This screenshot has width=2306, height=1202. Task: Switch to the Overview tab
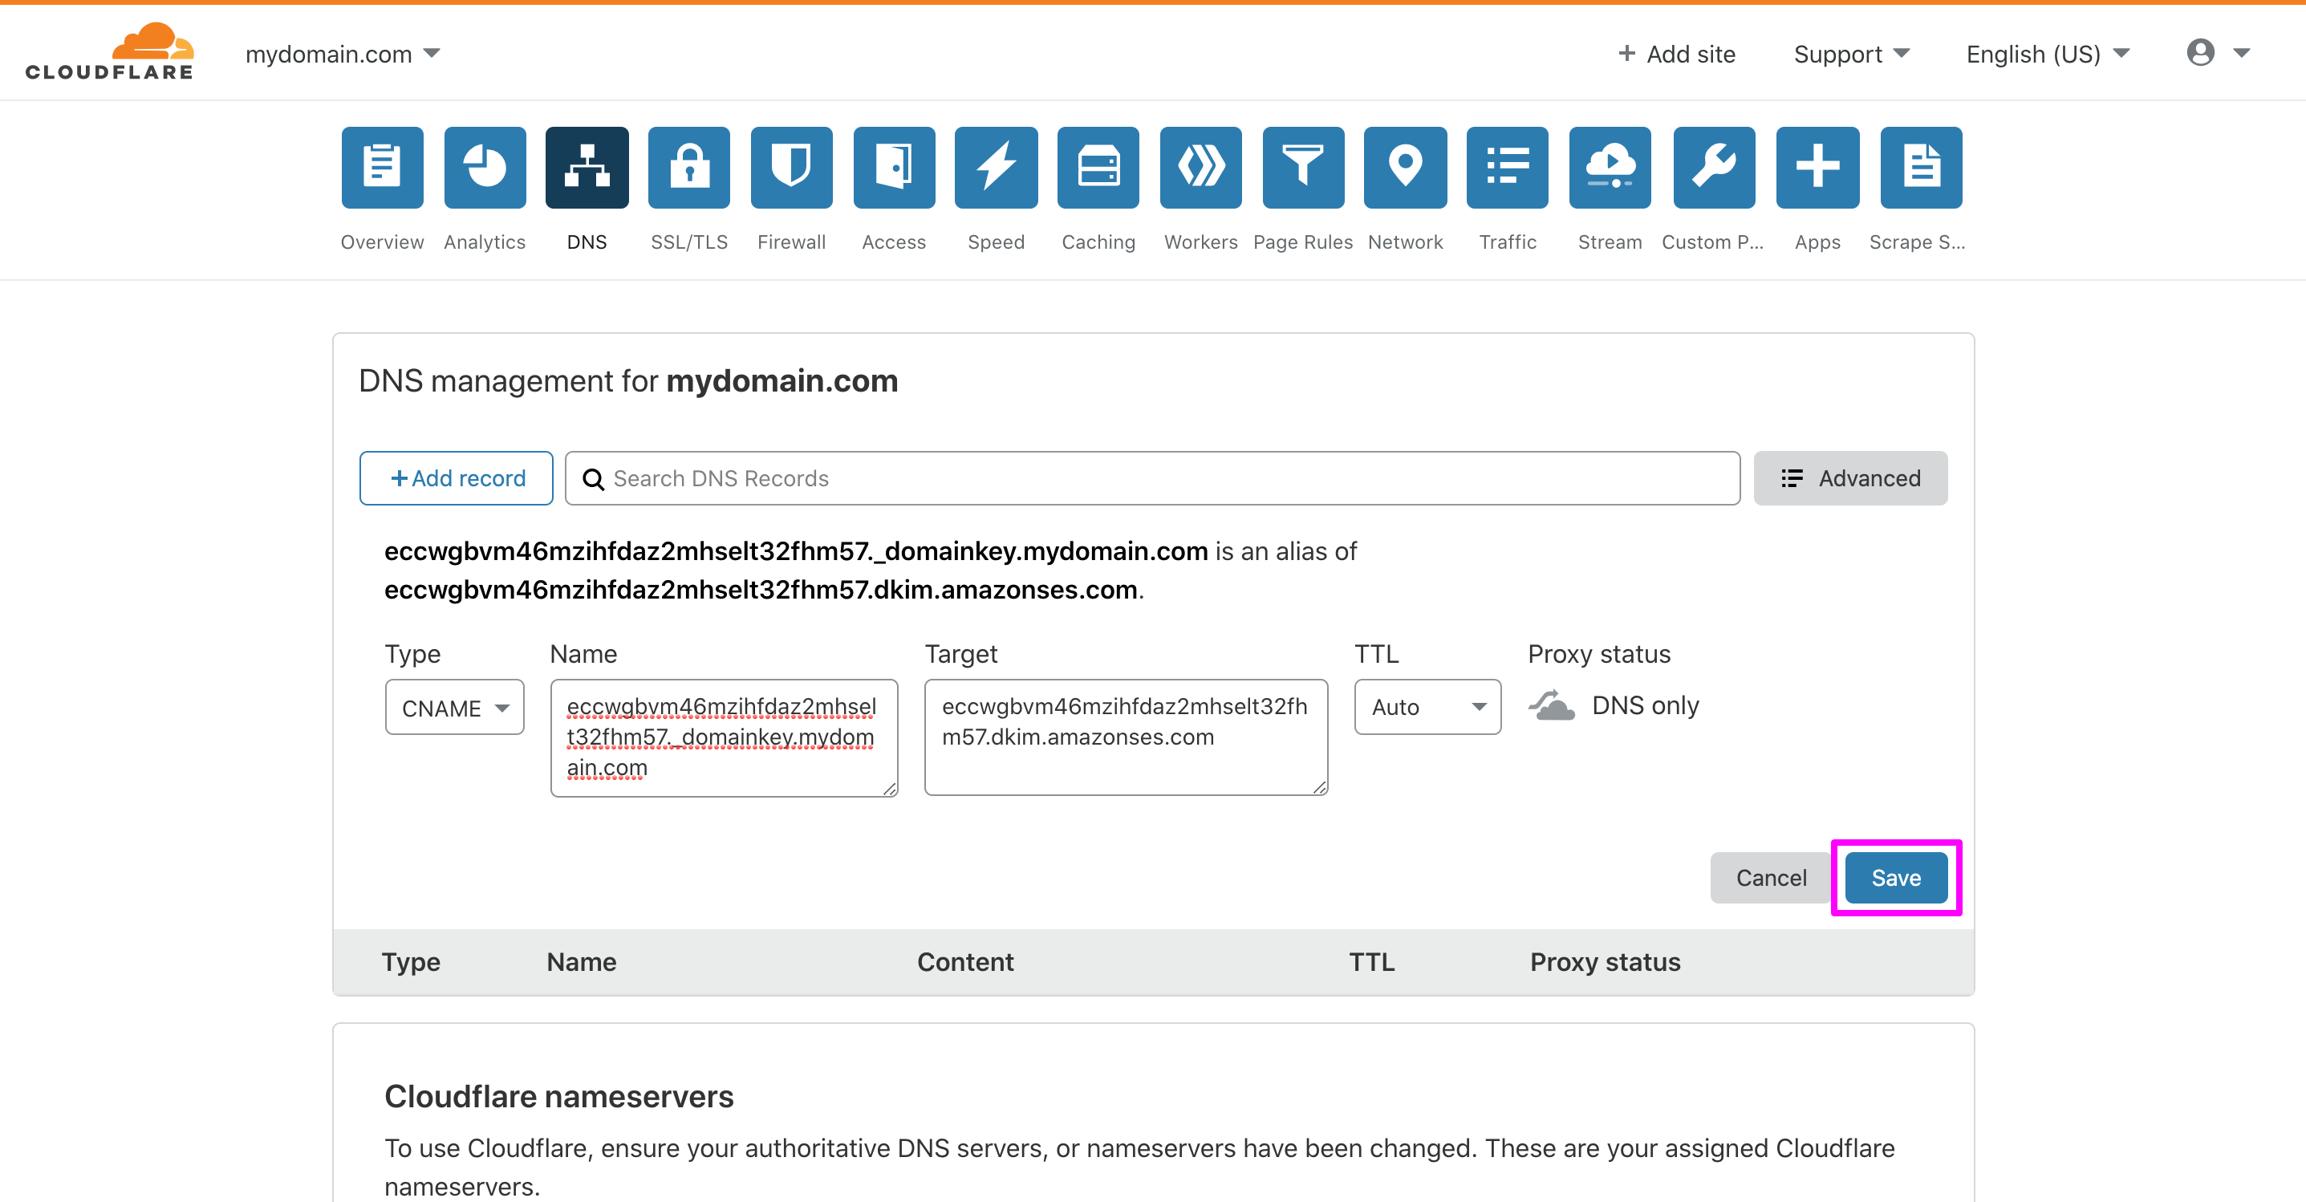(x=382, y=168)
